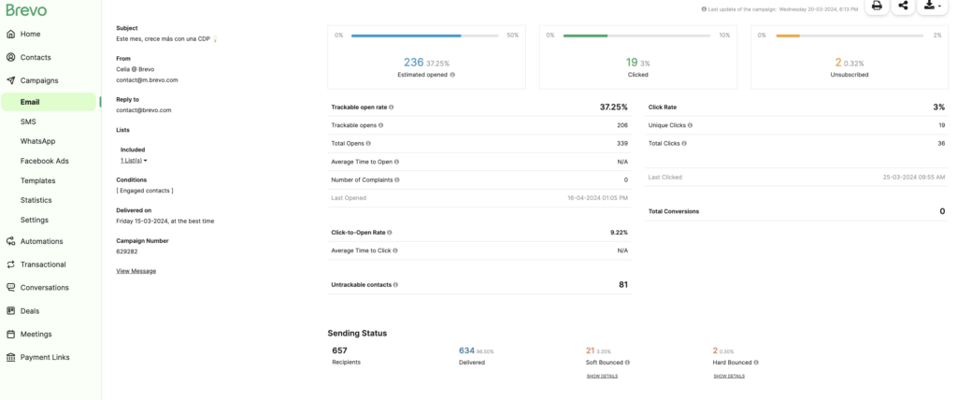Viewport: 957px width, 400px height.
Task: Show details under Soft Bounced
Action: coord(602,376)
